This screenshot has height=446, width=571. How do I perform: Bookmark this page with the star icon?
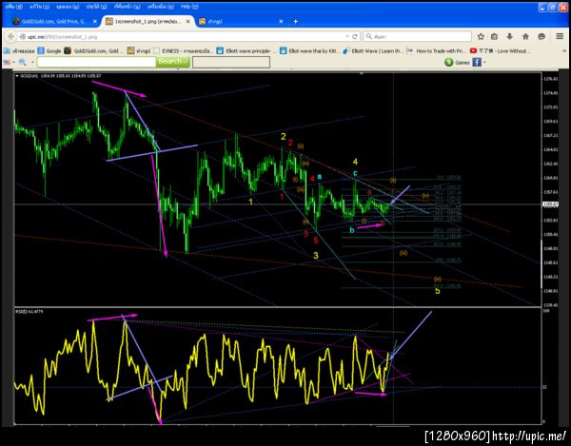click(x=481, y=36)
